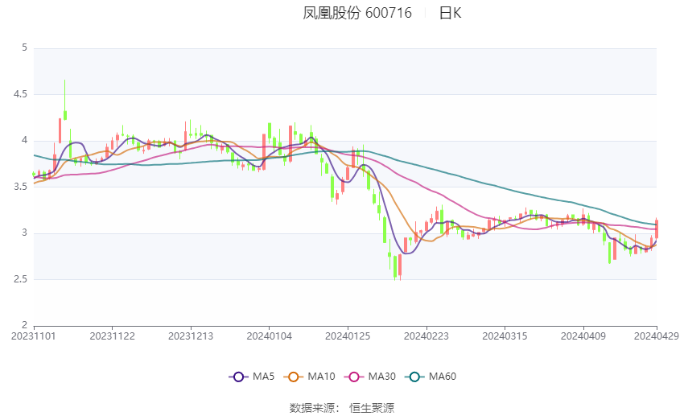Viewport: 684px width, 416px height.
Task: Toggle MA10 line via its orange legend marker
Action: [x=295, y=376]
